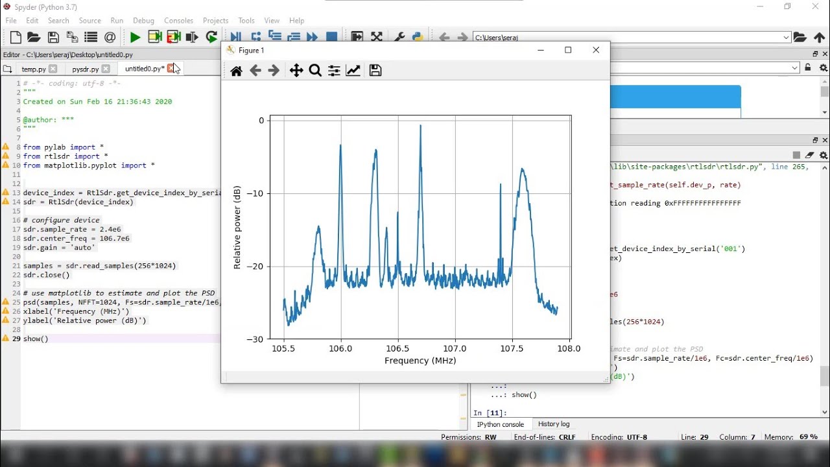Reset the plot view with Figure 1 Home icon
Viewport: 830px width, 467px height.
[236, 71]
